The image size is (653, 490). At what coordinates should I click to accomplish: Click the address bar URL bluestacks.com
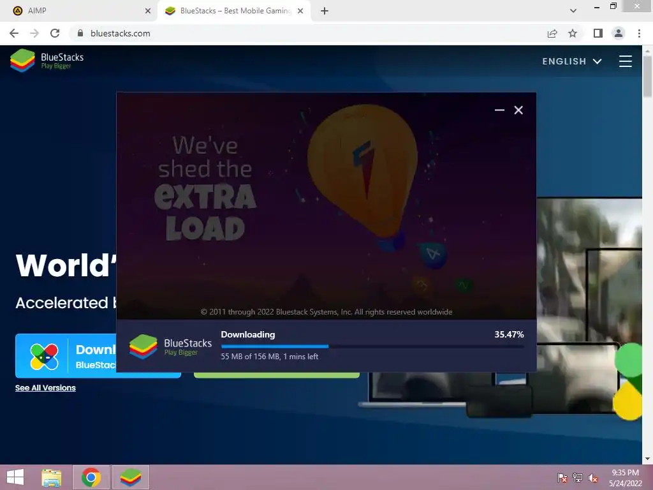121,33
